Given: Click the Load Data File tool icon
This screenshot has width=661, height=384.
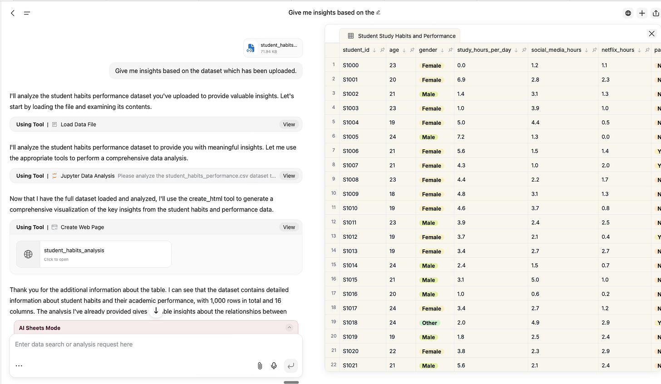Looking at the screenshot, I should tap(54, 124).
